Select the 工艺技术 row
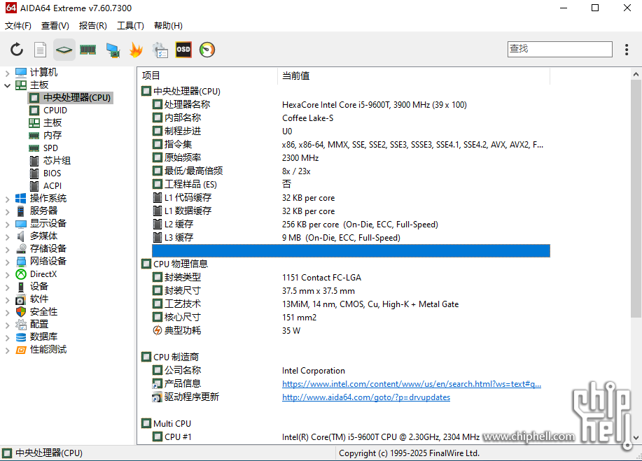Screen dimensions: 642x461 351,304
